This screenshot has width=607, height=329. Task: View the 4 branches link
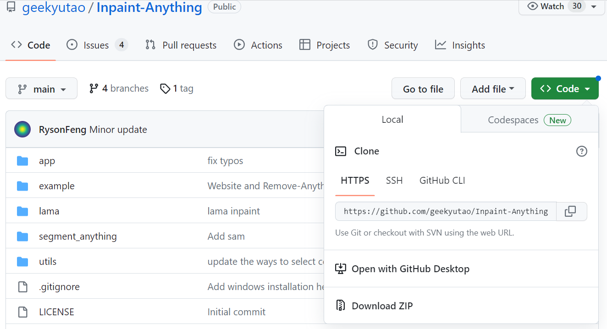tap(119, 88)
